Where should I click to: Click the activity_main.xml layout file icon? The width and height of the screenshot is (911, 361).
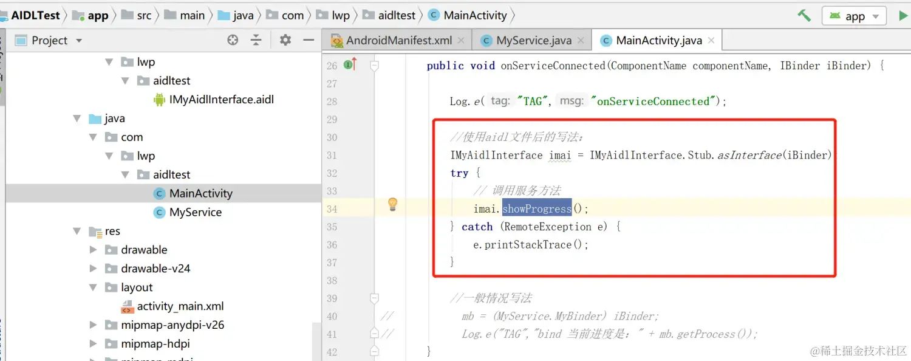(x=127, y=306)
